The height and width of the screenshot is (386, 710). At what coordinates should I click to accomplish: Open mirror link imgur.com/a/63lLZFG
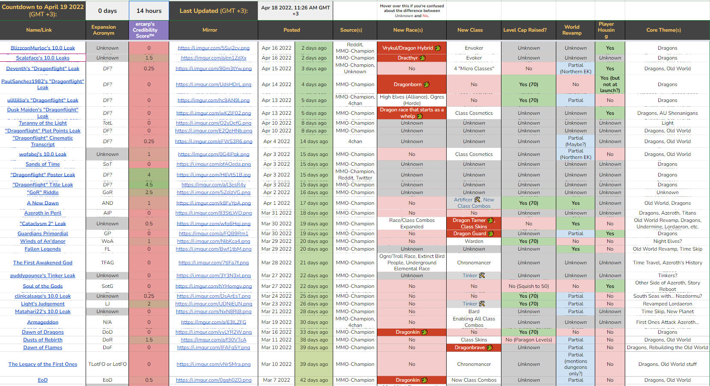(214, 322)
